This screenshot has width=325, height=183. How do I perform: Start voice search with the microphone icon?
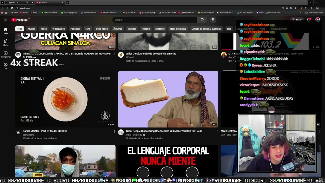click(x=213, y=20)
